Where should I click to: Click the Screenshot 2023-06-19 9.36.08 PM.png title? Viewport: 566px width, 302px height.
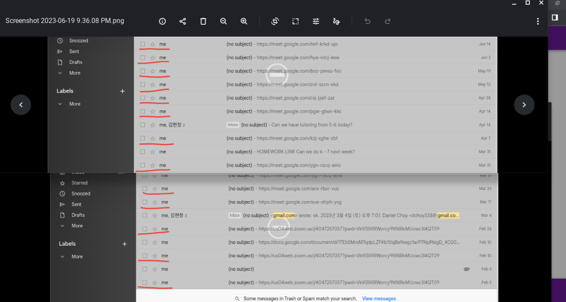pyautogui.click(x=65, y=21)
